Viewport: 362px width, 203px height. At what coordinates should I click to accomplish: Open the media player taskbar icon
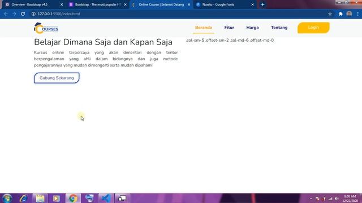(57, 198)
